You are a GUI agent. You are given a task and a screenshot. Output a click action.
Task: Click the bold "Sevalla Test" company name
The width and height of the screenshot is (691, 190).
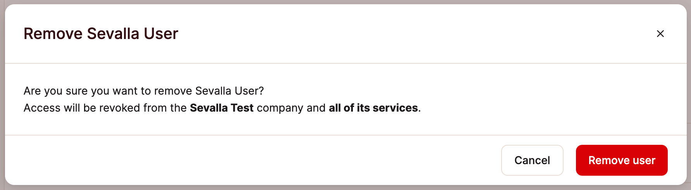[222, 108]
